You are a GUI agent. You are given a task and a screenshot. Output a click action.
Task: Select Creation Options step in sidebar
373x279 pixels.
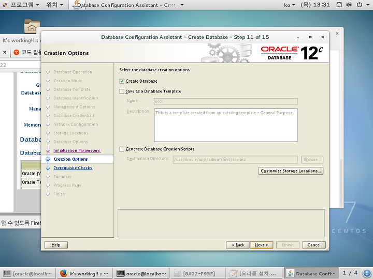(x=70, y=159)
